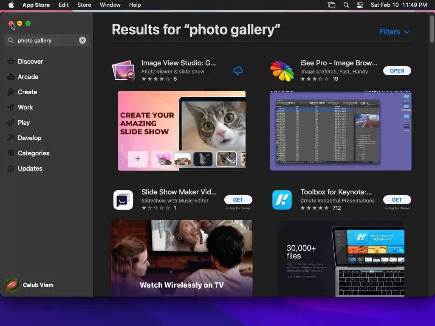
Task: Open Watch Wirelessly on TV preview
Action: coord(182,258)
